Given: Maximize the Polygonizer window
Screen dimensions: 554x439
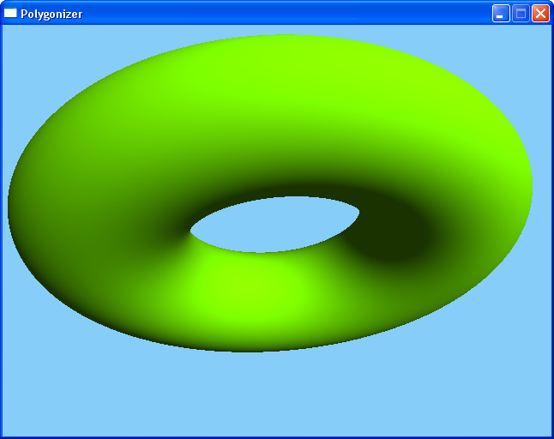Looking at the screenshot, I should point(521,14).
